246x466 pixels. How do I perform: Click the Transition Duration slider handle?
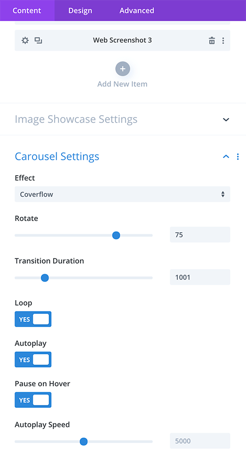[x=45, y=278]
